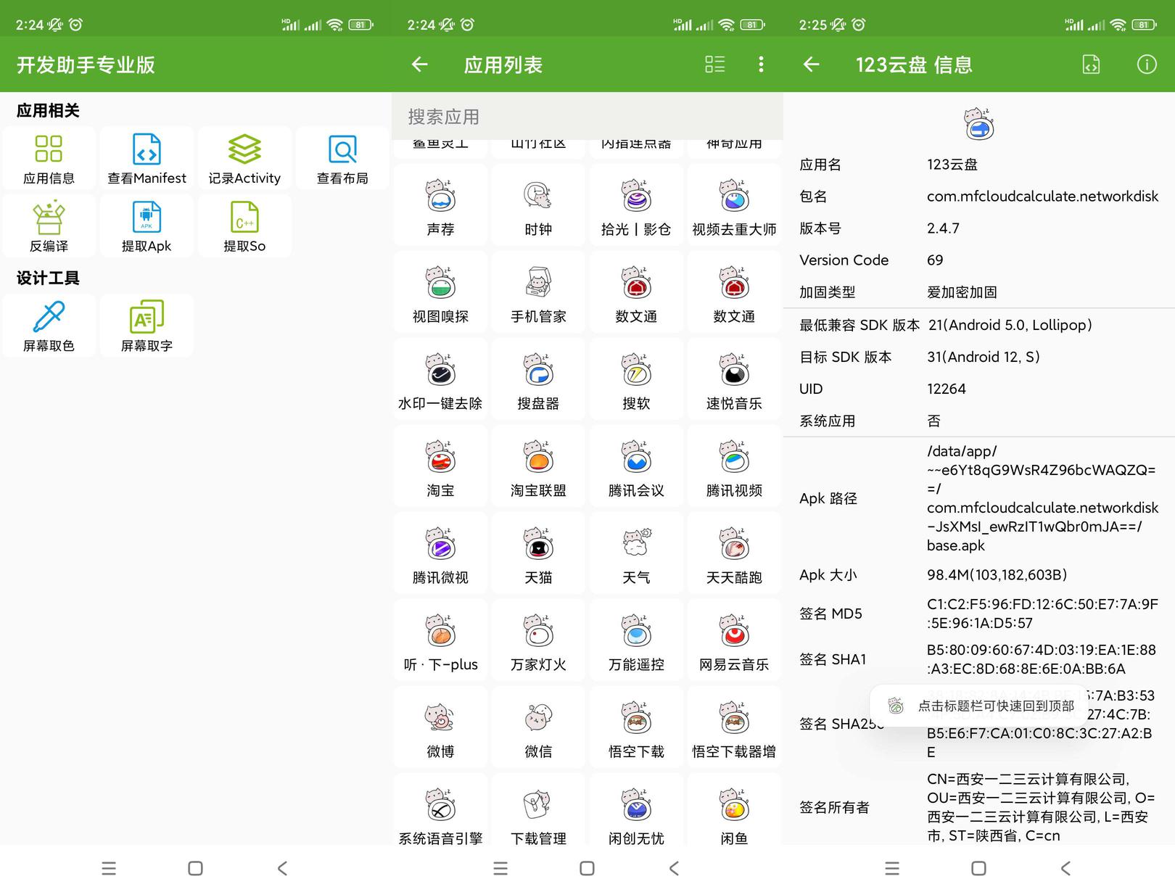Image resolution: width=1175 pixels, height=892 pixels.
Task: Launch the 屏幕取字 text grab tool
Action: click(x=147, y=326)
